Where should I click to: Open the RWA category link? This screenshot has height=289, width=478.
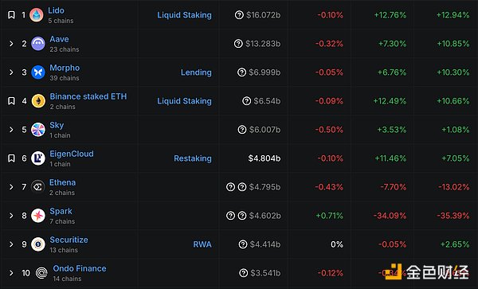[x=202, y=244]
